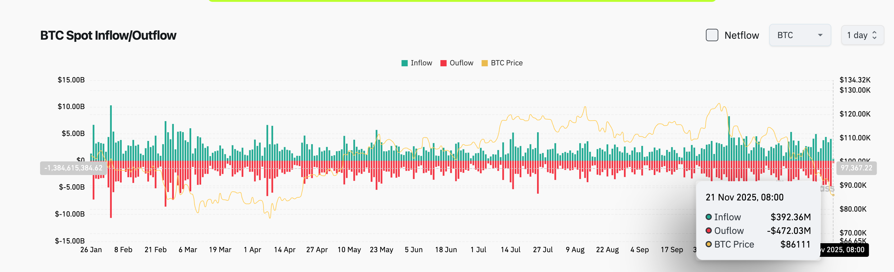Click the yellow BTC Price dot in tooltip

708,245
